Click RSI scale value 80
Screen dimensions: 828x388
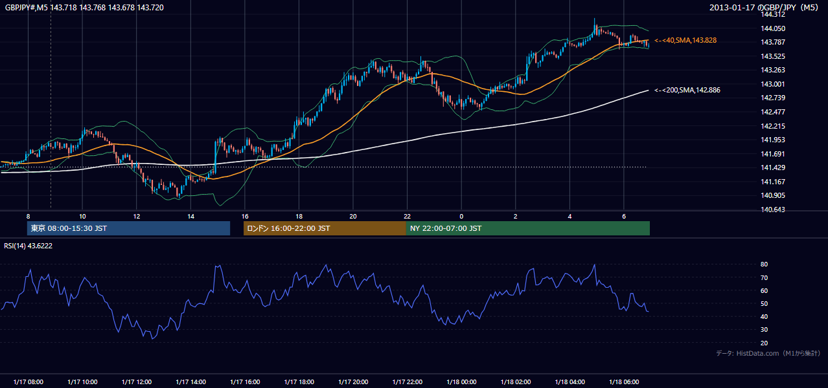point(764,264)
